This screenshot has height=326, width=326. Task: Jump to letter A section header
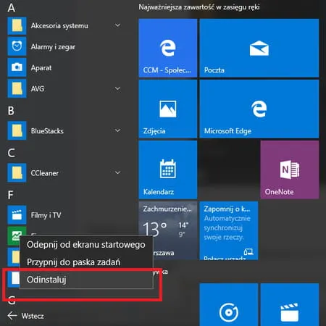(x=11, y=8)
